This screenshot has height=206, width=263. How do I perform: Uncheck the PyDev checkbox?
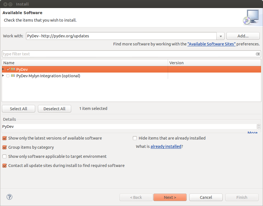click(x=8, y=69)
